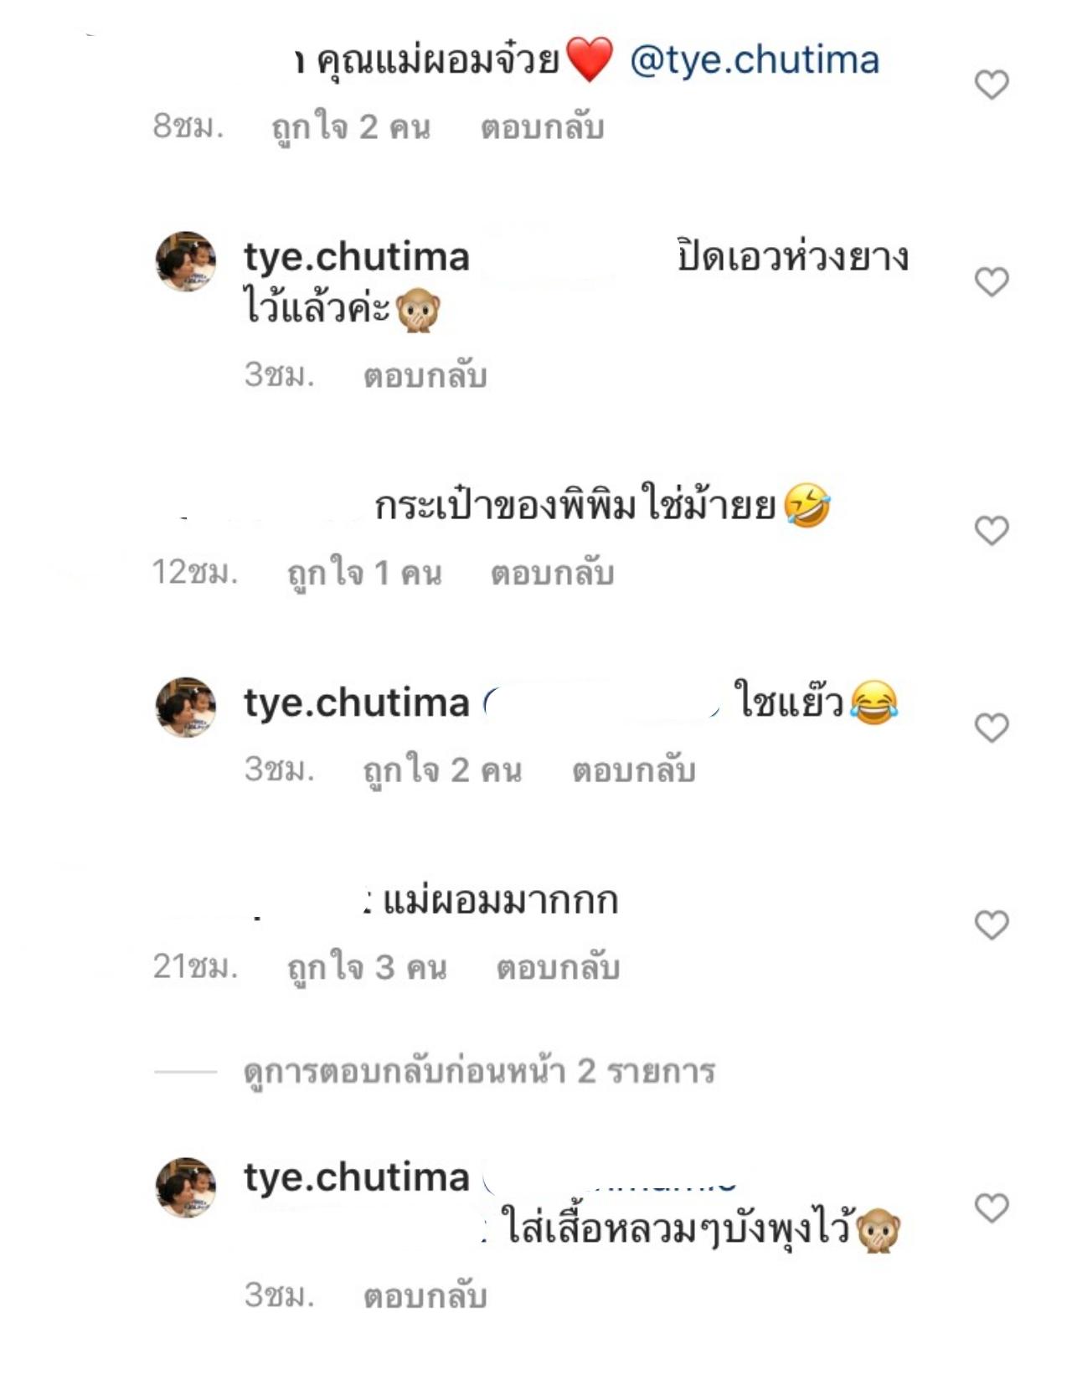Expand "ดูการตอบกลับก่อนหน้า 2 รายการ" previous replies
Viewport: 1072px width, 1385px height.
(479, 1071)
